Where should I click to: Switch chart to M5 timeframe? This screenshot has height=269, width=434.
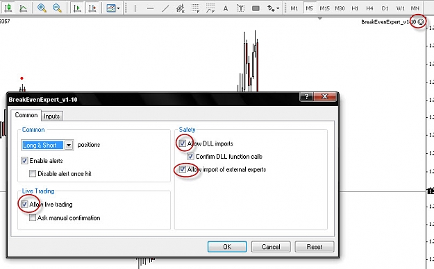(309, 8)
